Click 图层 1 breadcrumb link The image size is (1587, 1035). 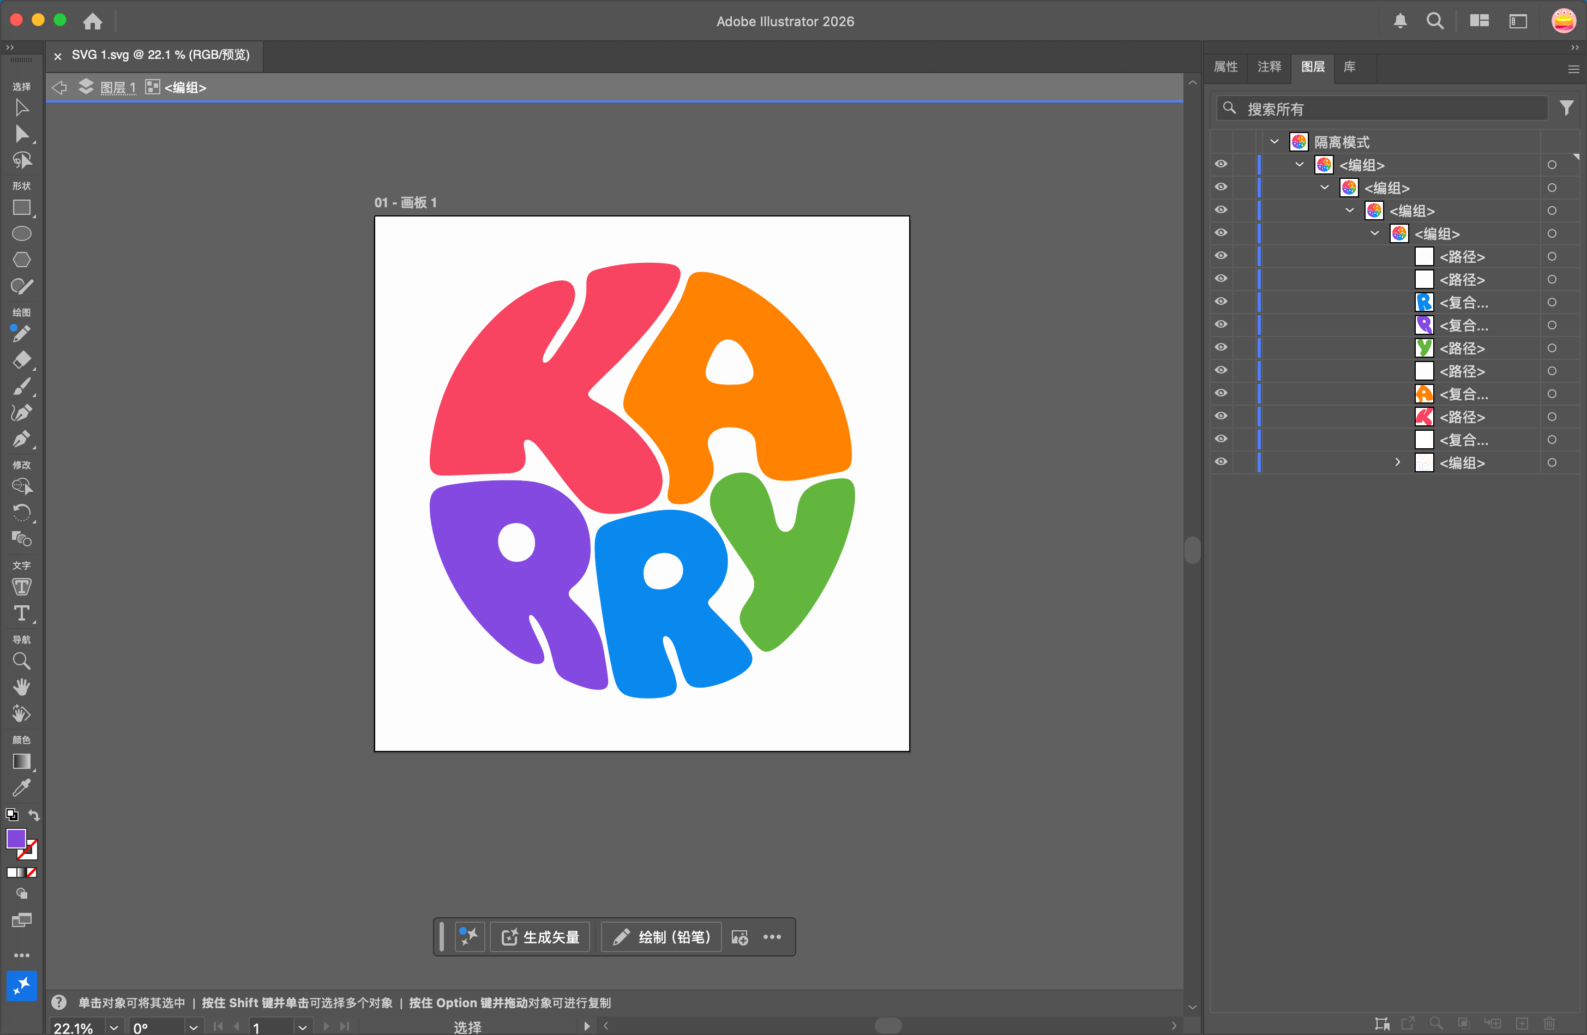[x=118, y=87]
